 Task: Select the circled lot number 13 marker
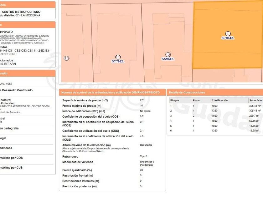168,55
